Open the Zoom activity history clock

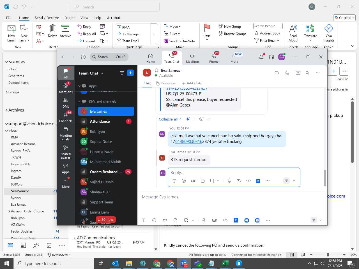pyautogui.click(x=83, y=57)
